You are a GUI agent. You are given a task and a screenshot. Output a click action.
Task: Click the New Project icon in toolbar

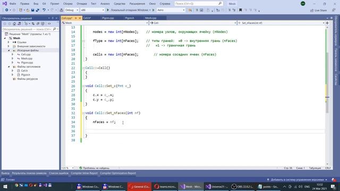click(21, 10)
